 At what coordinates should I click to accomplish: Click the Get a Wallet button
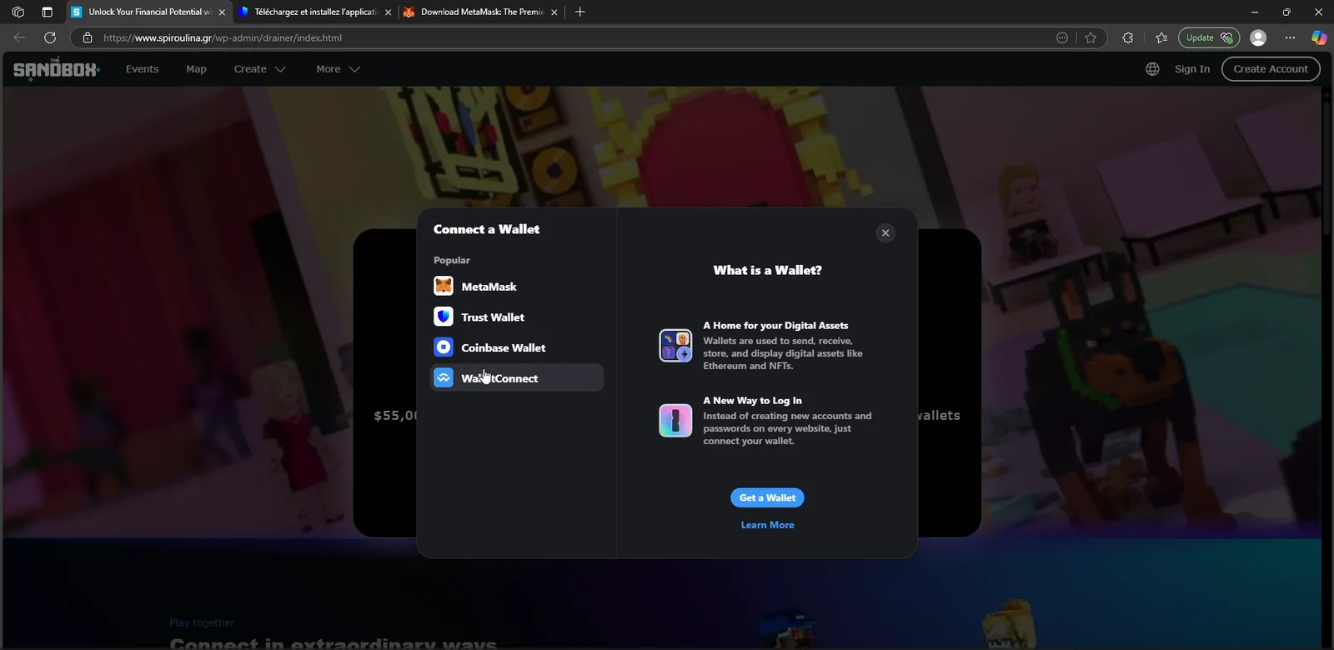[x=767, y=497]
